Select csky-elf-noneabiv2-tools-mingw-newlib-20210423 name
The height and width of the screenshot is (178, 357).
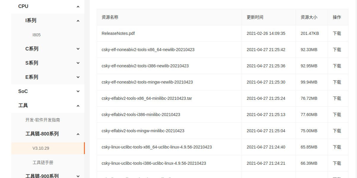(x=147, y=82)
